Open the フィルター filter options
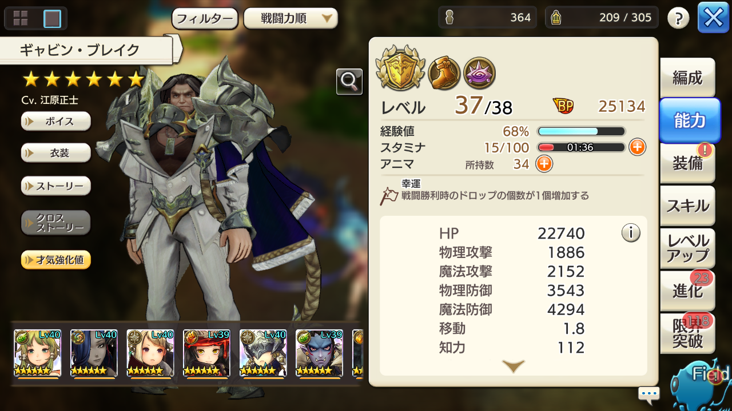732x411 pixels. (x=205, y=18)
